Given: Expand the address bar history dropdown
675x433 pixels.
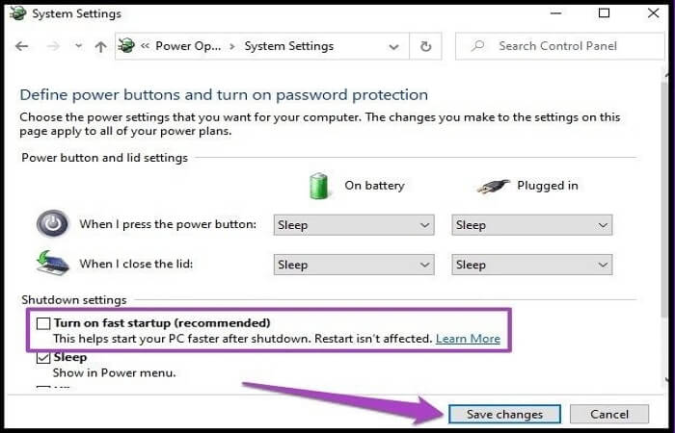Looking at the screenshot, I should tap(392, 46).
